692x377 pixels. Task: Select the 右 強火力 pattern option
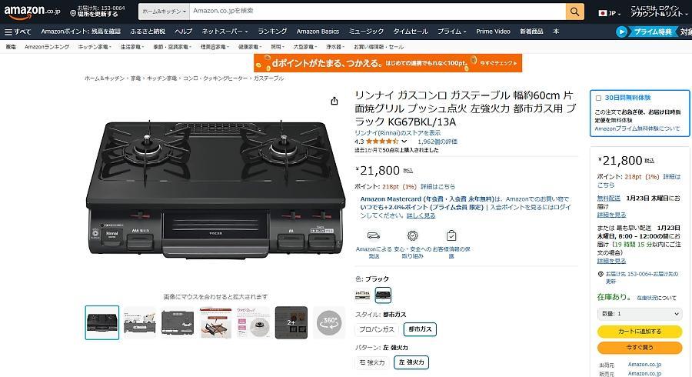(x=371, y=362)
